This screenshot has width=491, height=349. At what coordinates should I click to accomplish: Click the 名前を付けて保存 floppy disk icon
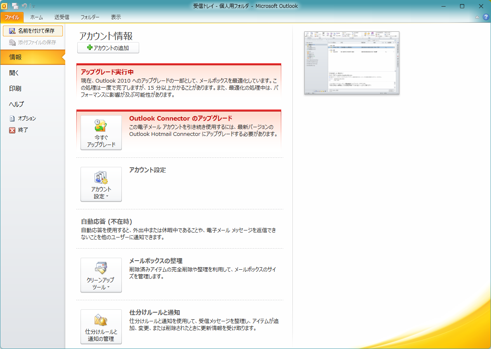12,31
